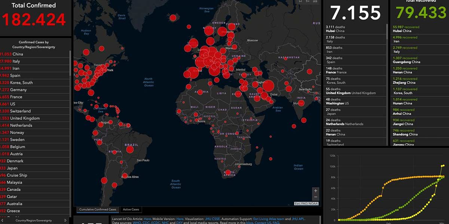Open the WHO data source link

(137, 223)
